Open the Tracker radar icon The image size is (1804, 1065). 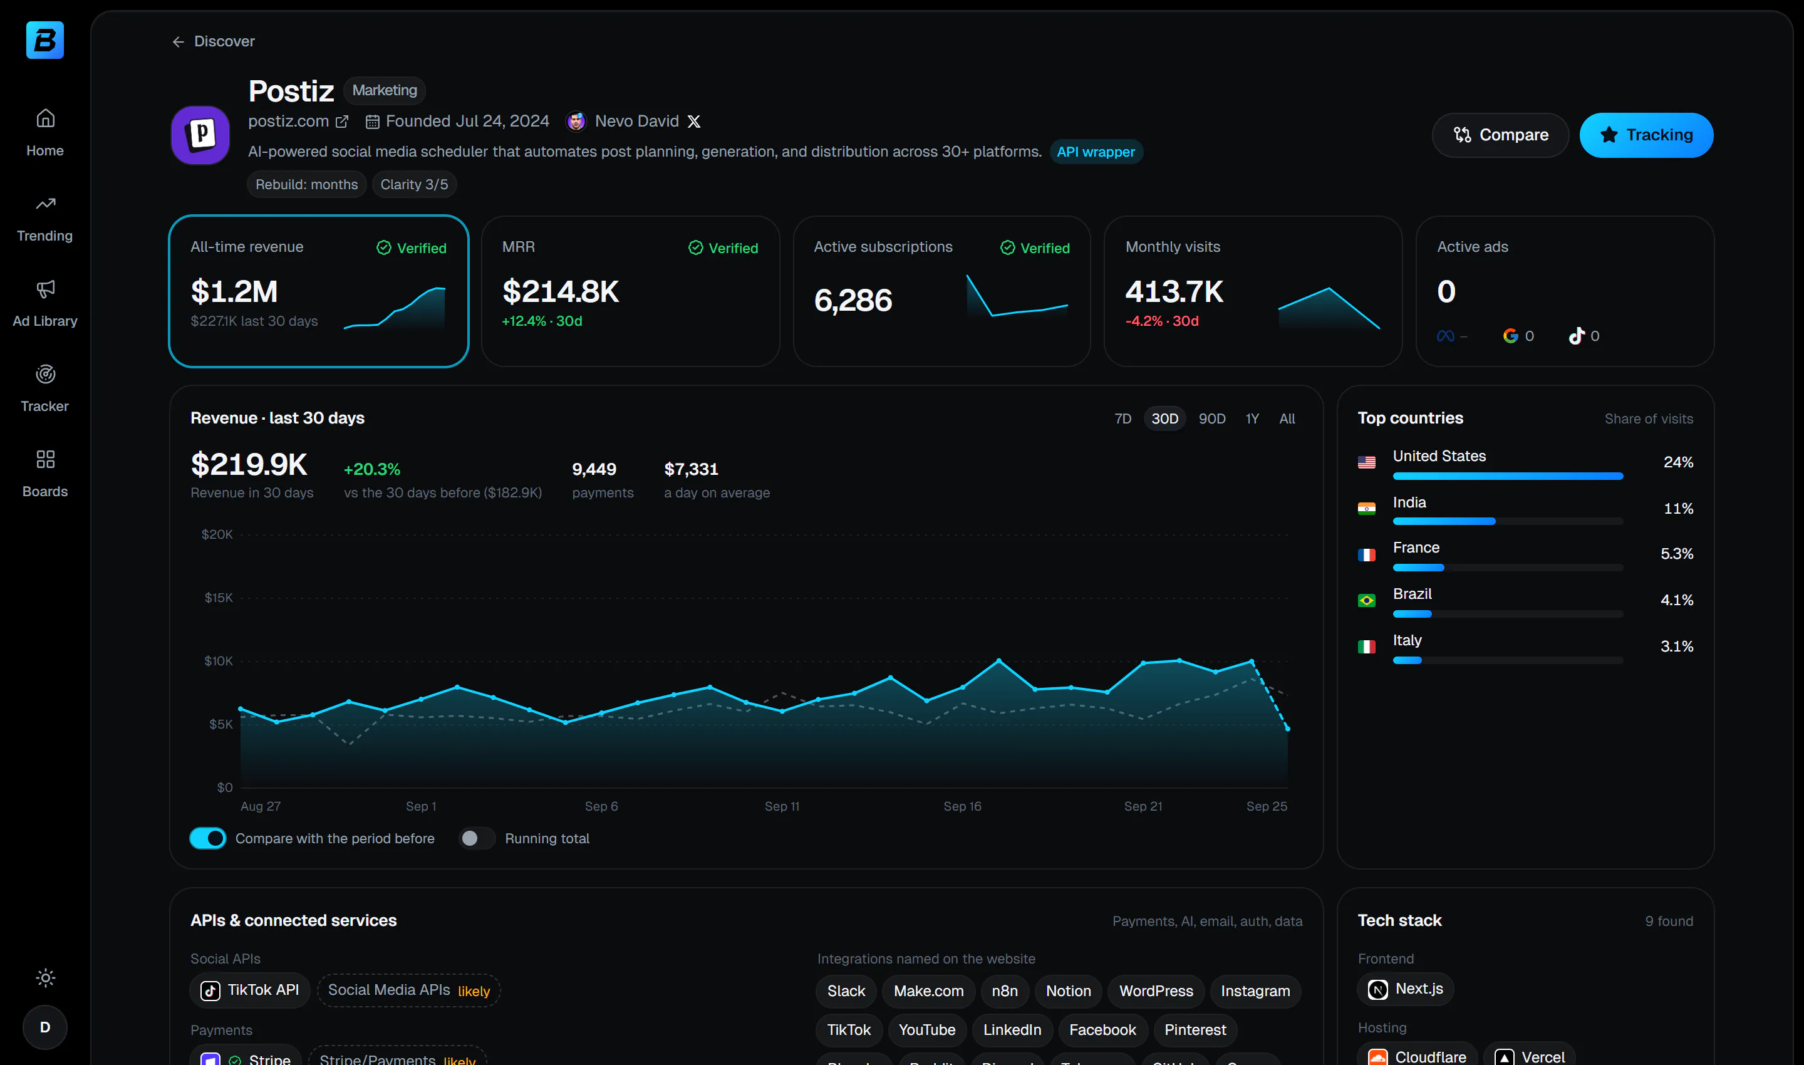(46, 374)
